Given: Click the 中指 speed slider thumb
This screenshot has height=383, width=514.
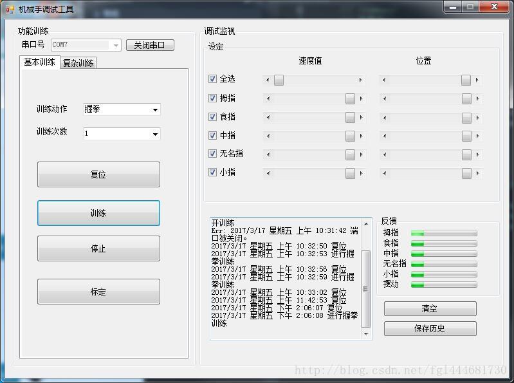Looking at the screenshot, I should coord(350,136).
